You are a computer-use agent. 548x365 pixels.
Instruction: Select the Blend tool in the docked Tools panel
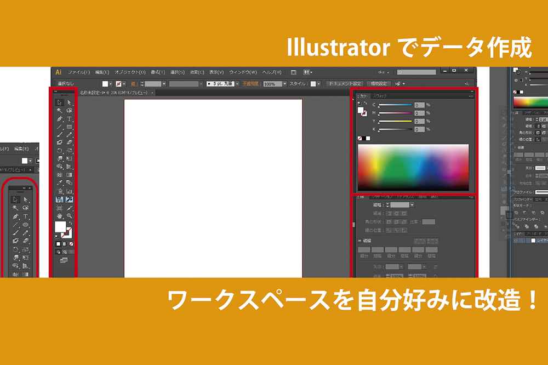pos(69,183)
